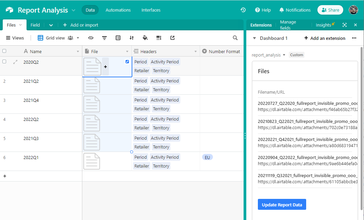
Task: Click the extensions panel vertical scrollbar
Action: [362, 128]
